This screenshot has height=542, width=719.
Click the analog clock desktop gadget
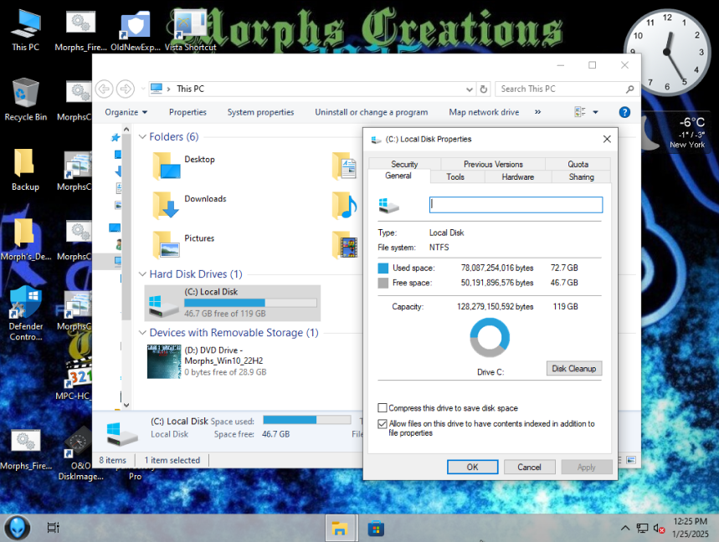tap(667, 52)
